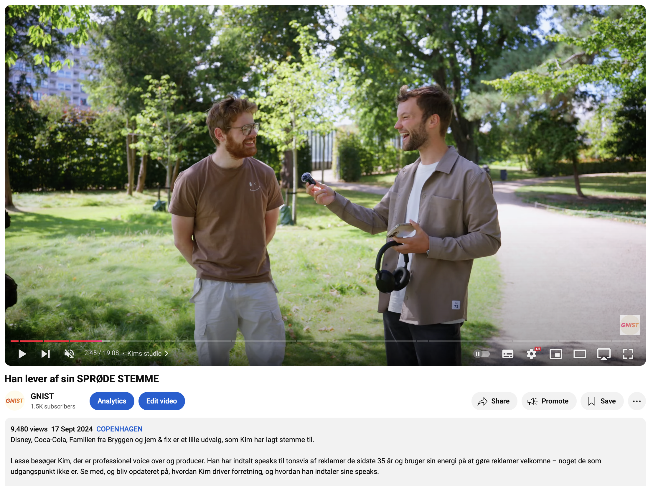Promote this video
Viewport: 653px width, 486px height.
(x=549, y=401)
